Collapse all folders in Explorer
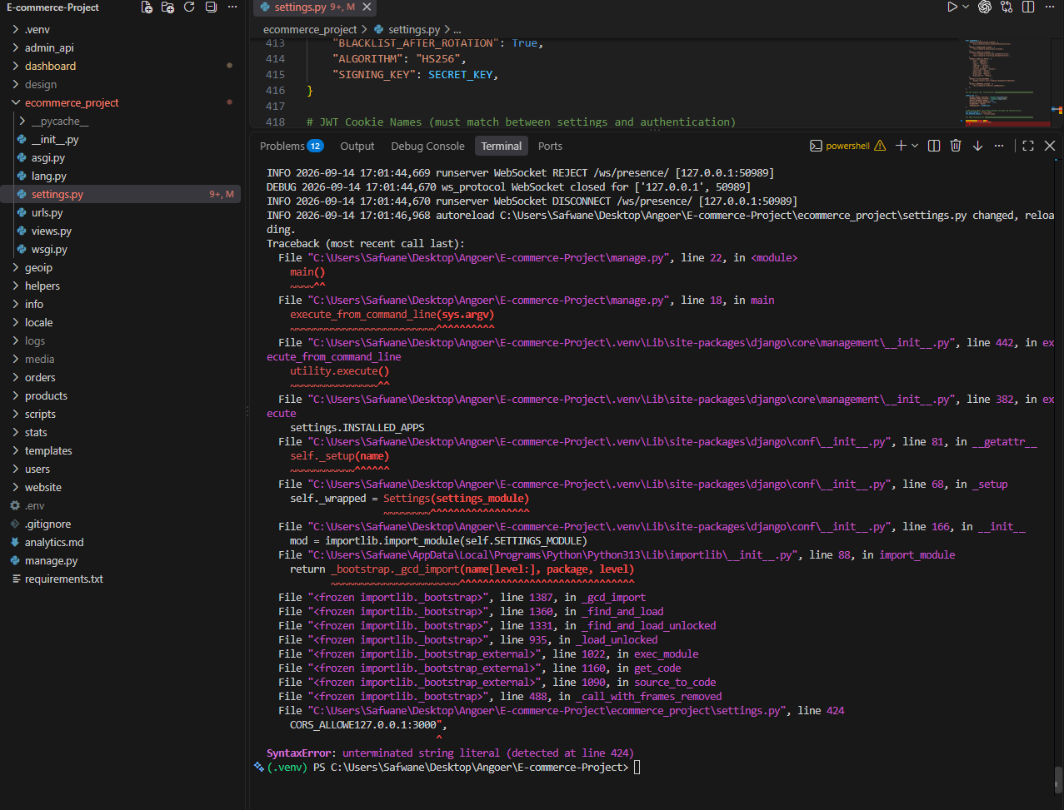The height and width of the screenshot is (810, 1064). tap(211, 7)
